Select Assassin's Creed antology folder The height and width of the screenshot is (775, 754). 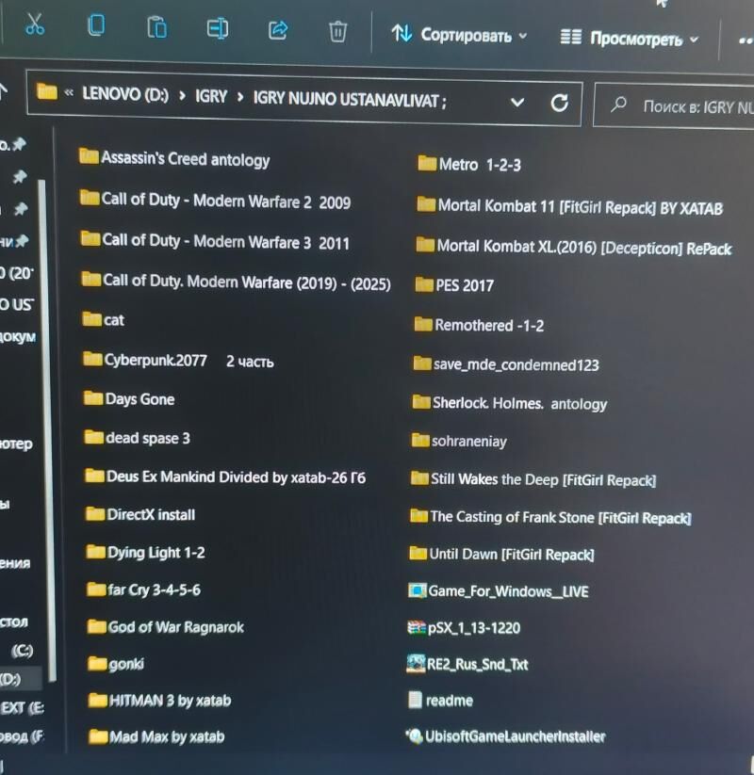[174, 158]
